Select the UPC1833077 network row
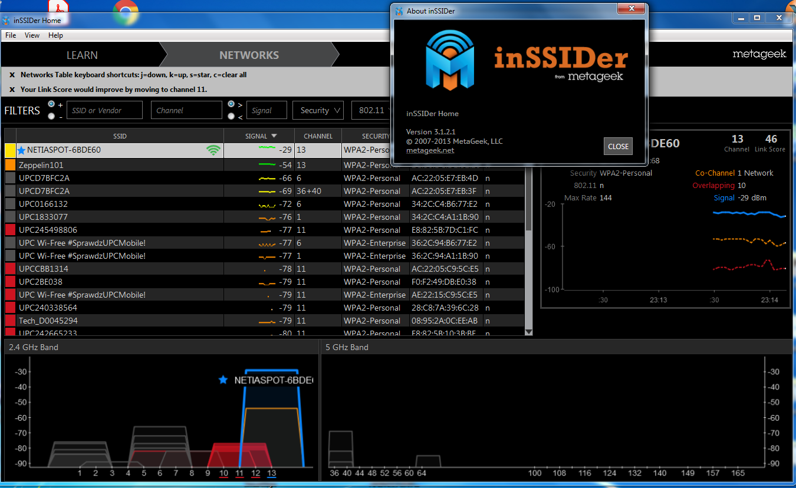The image size is (796, 488). point(264,217)
